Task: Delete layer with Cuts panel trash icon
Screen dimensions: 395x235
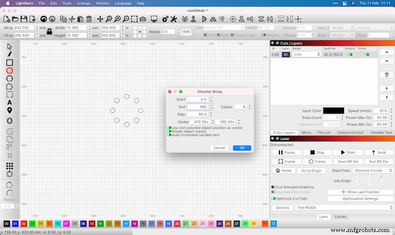Action: click(x=387, y=75)
